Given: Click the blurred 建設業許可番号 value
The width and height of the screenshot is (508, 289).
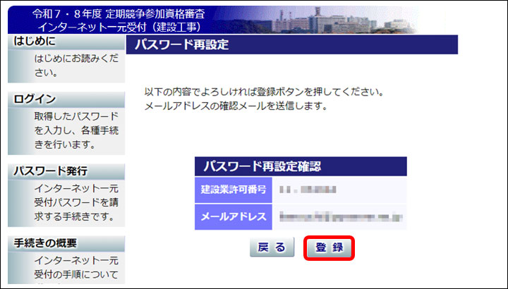Looking at the screenshot, I should click(307, 190).
